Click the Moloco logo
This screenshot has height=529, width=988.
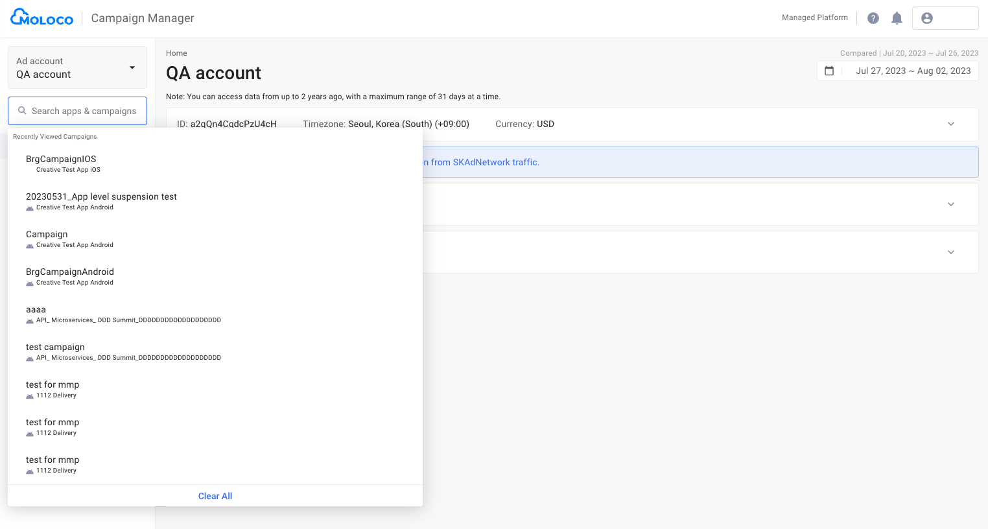42,18
